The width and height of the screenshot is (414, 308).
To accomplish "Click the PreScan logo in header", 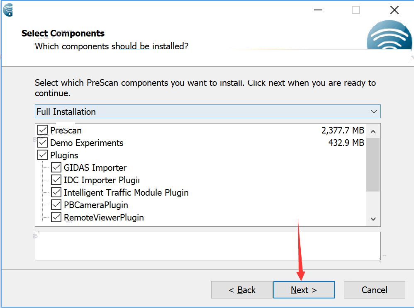I will pos(388,37).
